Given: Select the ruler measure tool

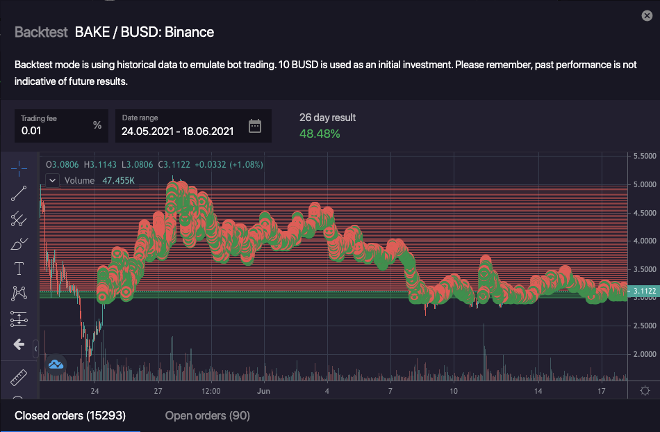Looking at the screenshot, I should coord(19,378).
